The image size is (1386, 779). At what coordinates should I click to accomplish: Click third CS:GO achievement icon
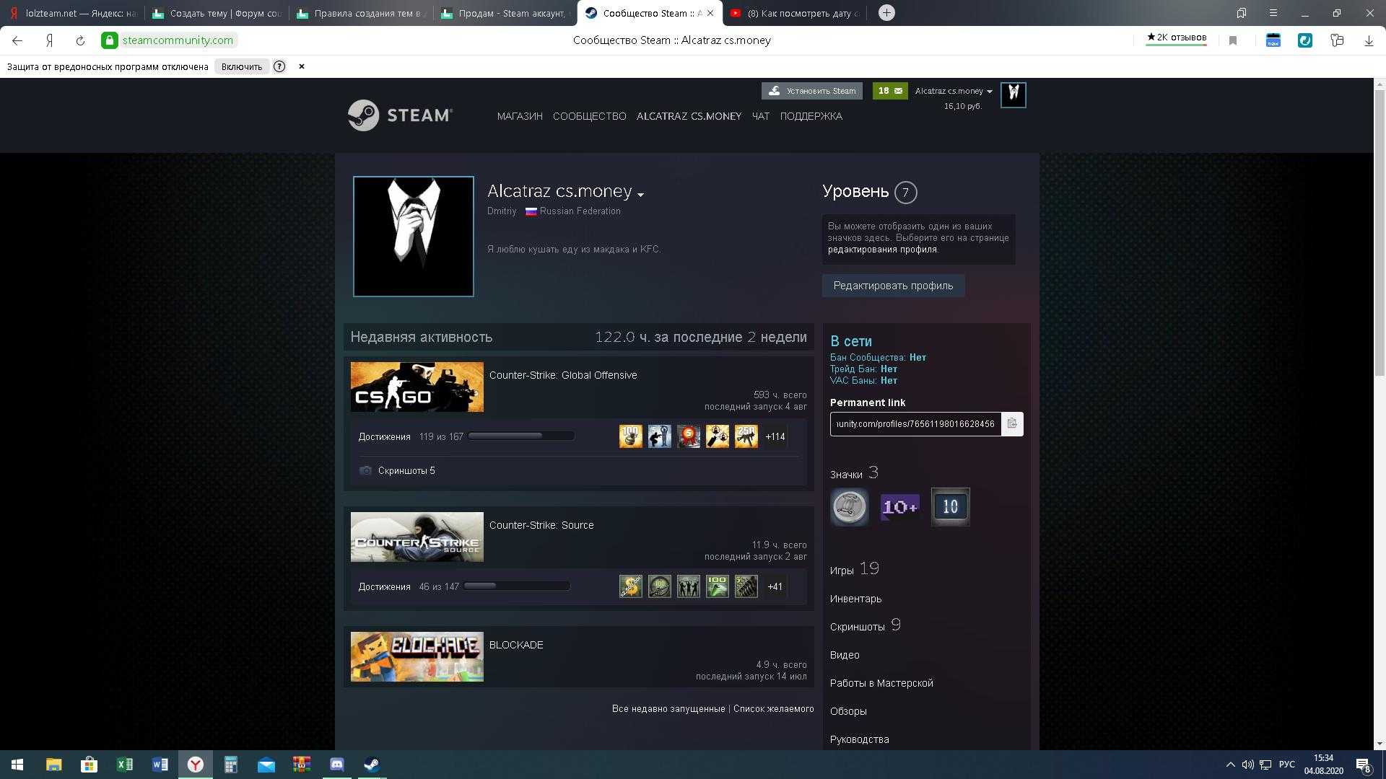[688, 436]
